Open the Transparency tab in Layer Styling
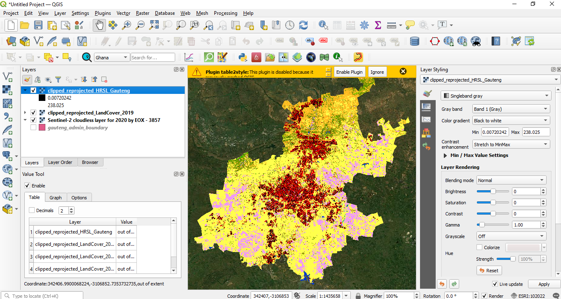The image size is (561, 299). [x=426, y=107]
